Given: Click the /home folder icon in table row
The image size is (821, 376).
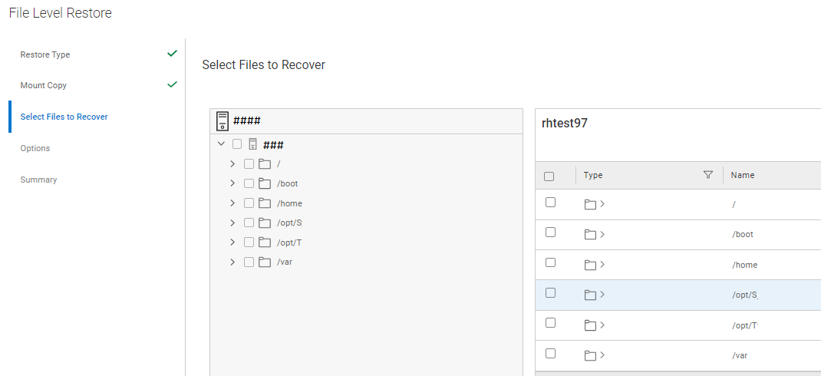Looking at the screenshot, I should pyautogui.click(x=590, y=265).
